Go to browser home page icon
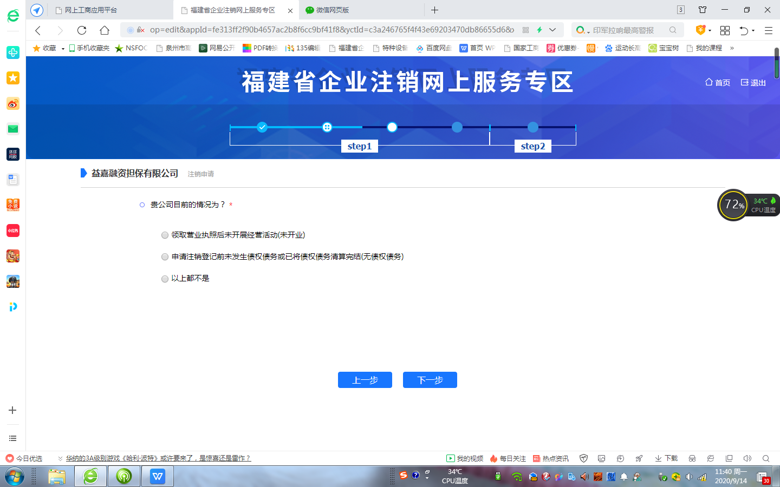This screenshot has width=780, height=487. click(x=105, y=30)
